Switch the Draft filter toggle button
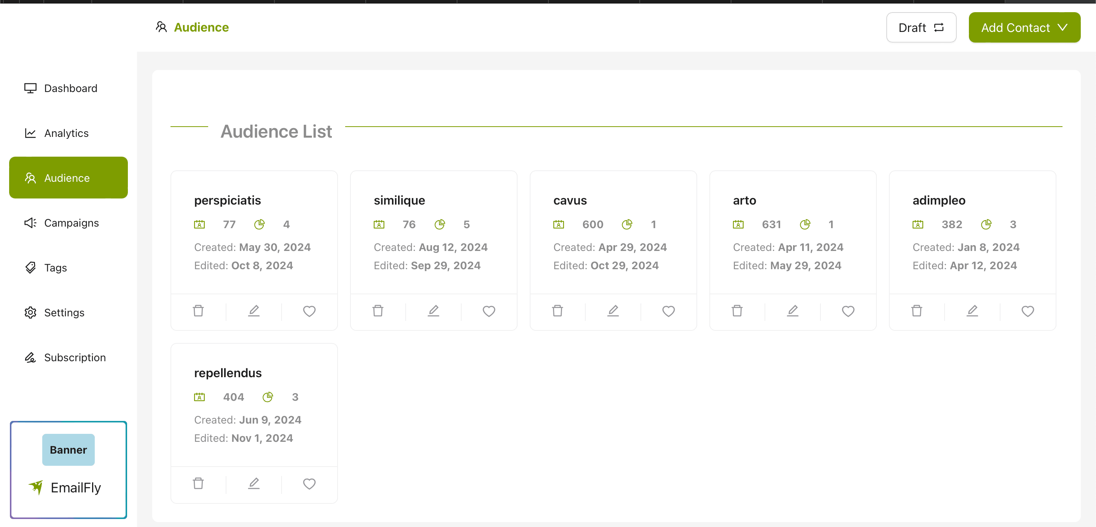The height and width of the screenshot is (527, 1096). click(x=921, y=28)
